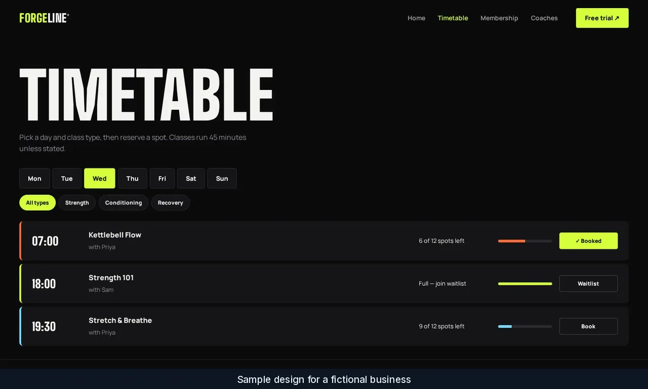Click the 07:00 class time

[45, 241]
